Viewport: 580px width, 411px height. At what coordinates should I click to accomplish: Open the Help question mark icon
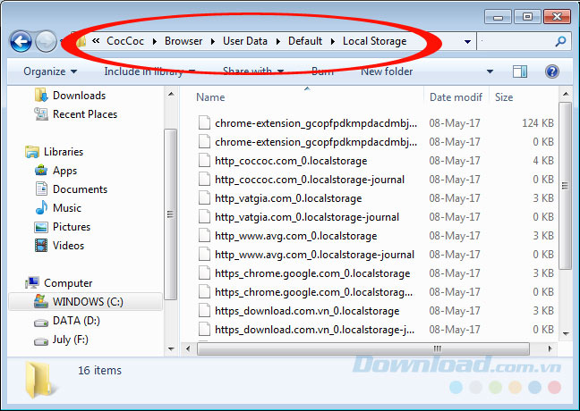tap(552, 71)
